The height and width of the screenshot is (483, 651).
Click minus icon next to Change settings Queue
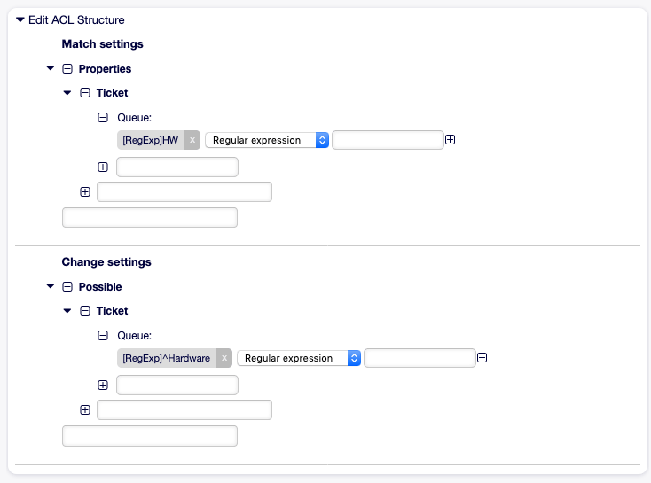[x=103, y=335]
